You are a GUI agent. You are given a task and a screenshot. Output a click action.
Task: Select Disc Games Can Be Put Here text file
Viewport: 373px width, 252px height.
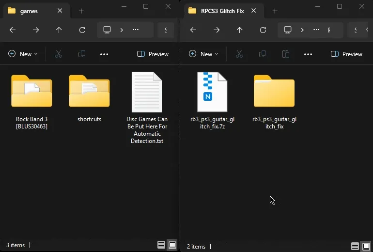(x=147, y=108)
